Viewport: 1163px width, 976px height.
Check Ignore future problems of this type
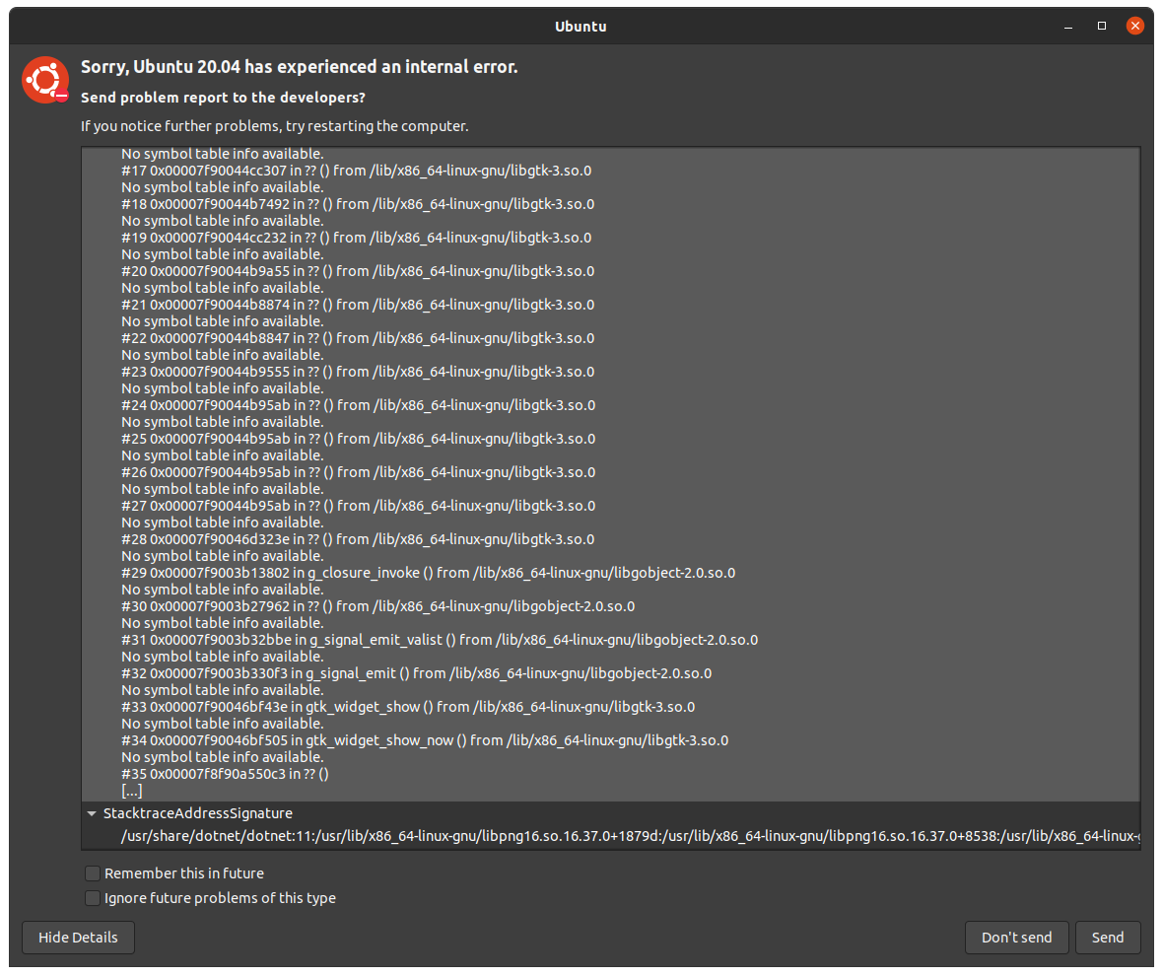pyautogui.click(x=92, y=898)
